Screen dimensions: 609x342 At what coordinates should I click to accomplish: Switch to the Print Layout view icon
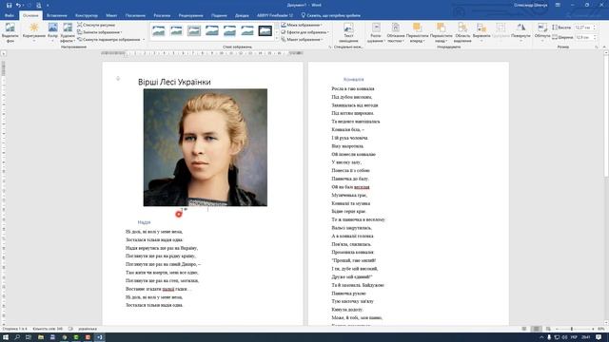536,329
